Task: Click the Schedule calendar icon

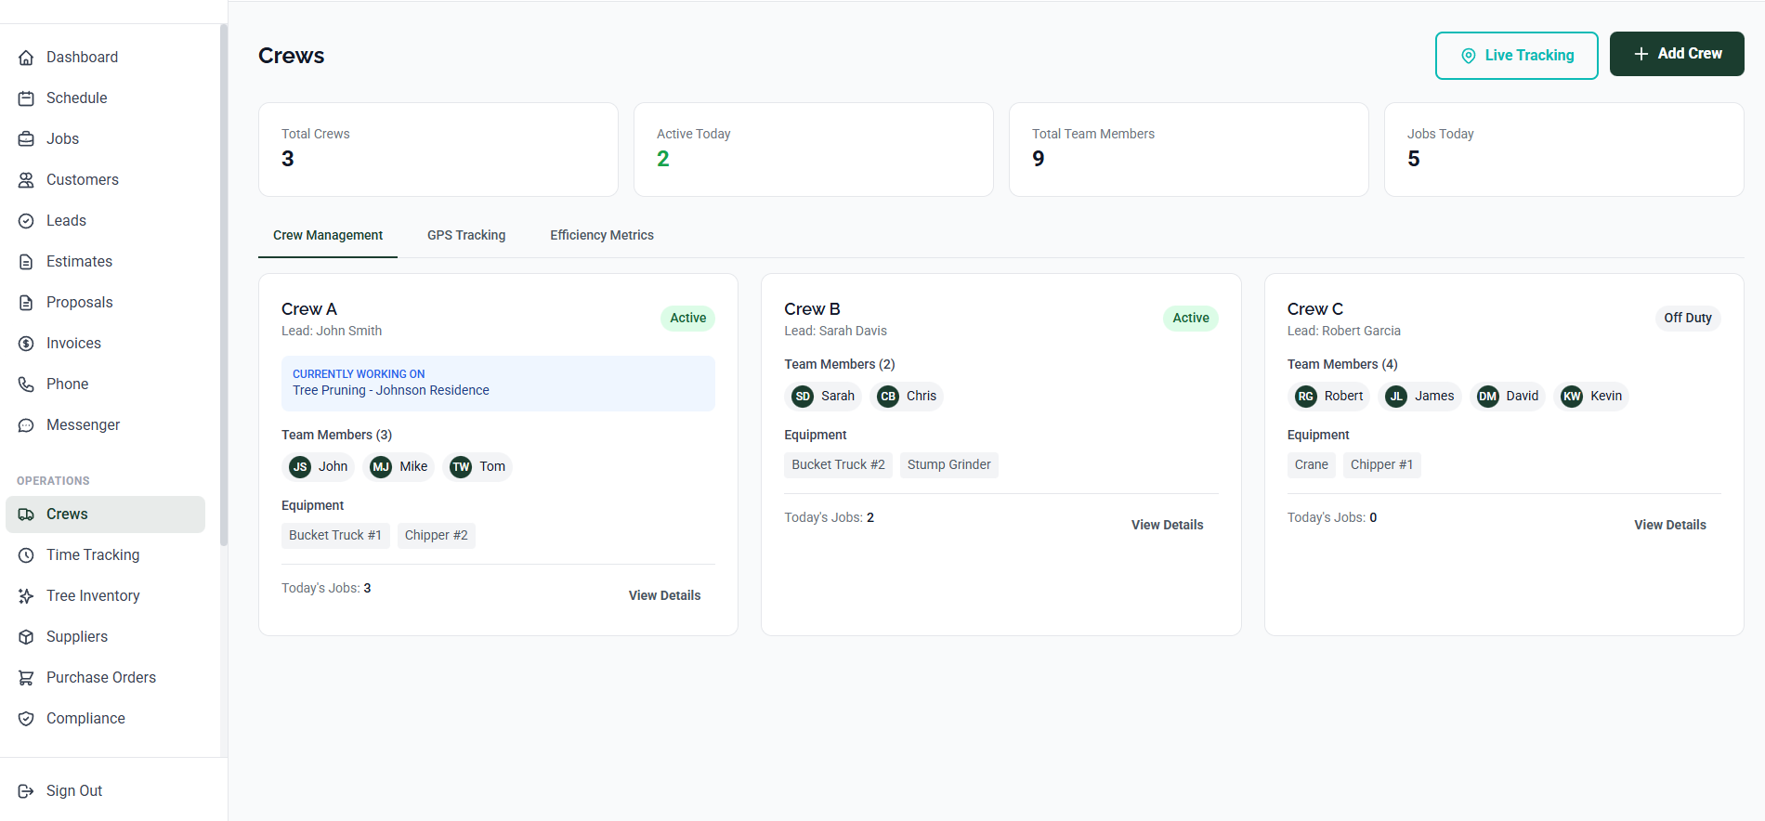Action: [x=26, y=98]
